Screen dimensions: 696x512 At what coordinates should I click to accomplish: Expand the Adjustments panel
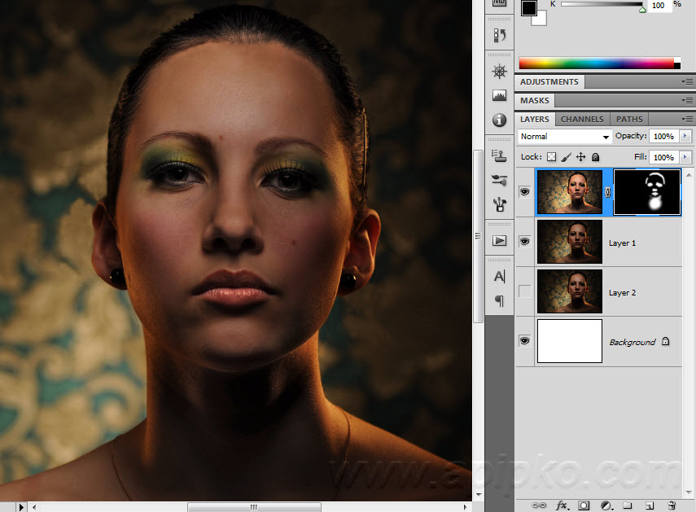pos(549,82)
